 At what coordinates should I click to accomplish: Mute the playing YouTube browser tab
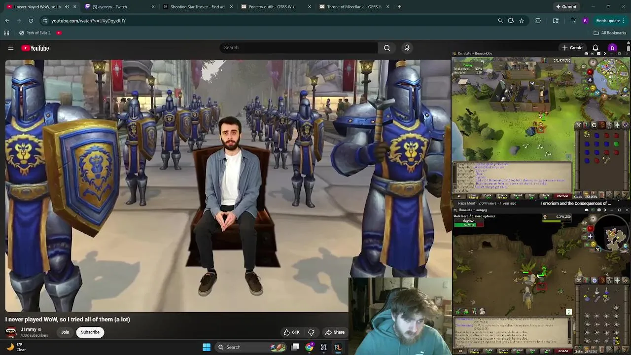pos(67,6)
